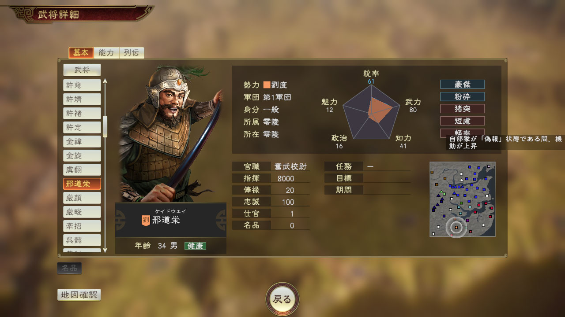565x317 pixels.
Task: Select the 粉砕 trait tag
Action: pos(463,96)
